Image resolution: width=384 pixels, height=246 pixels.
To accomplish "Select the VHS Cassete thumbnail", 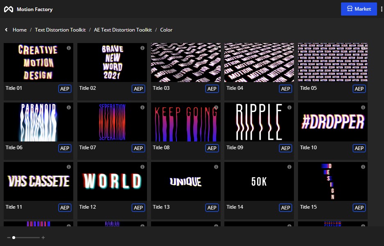I will tap(38, 182).
